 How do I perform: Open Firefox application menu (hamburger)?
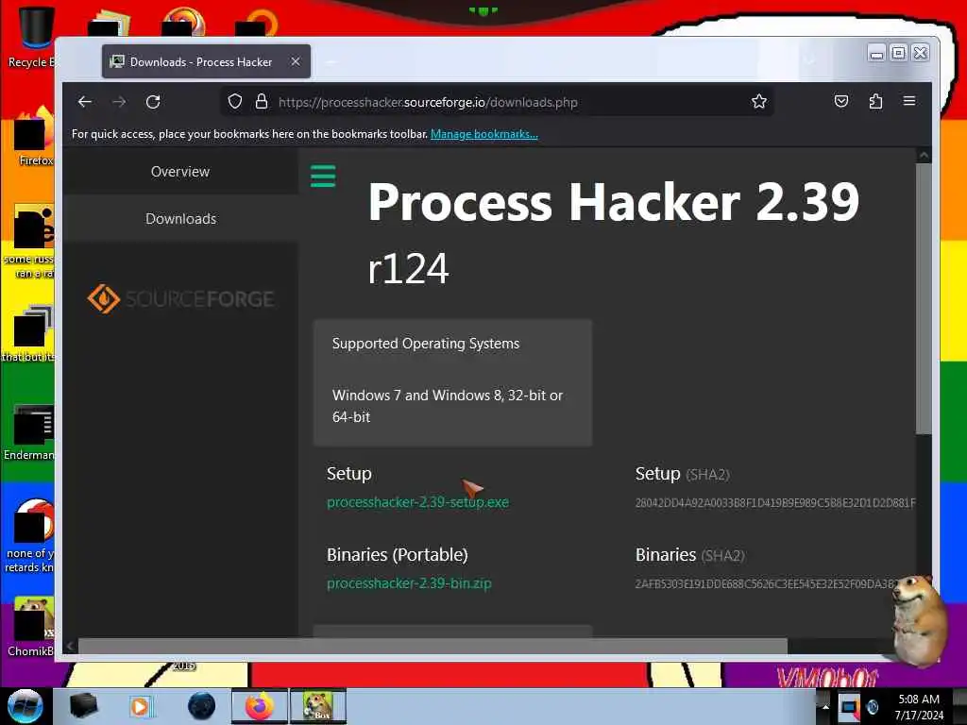tap(909, 101)
